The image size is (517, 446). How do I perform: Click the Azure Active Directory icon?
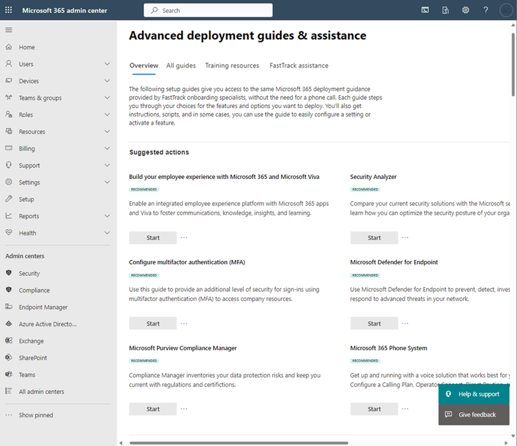click(x=9, y=324)
